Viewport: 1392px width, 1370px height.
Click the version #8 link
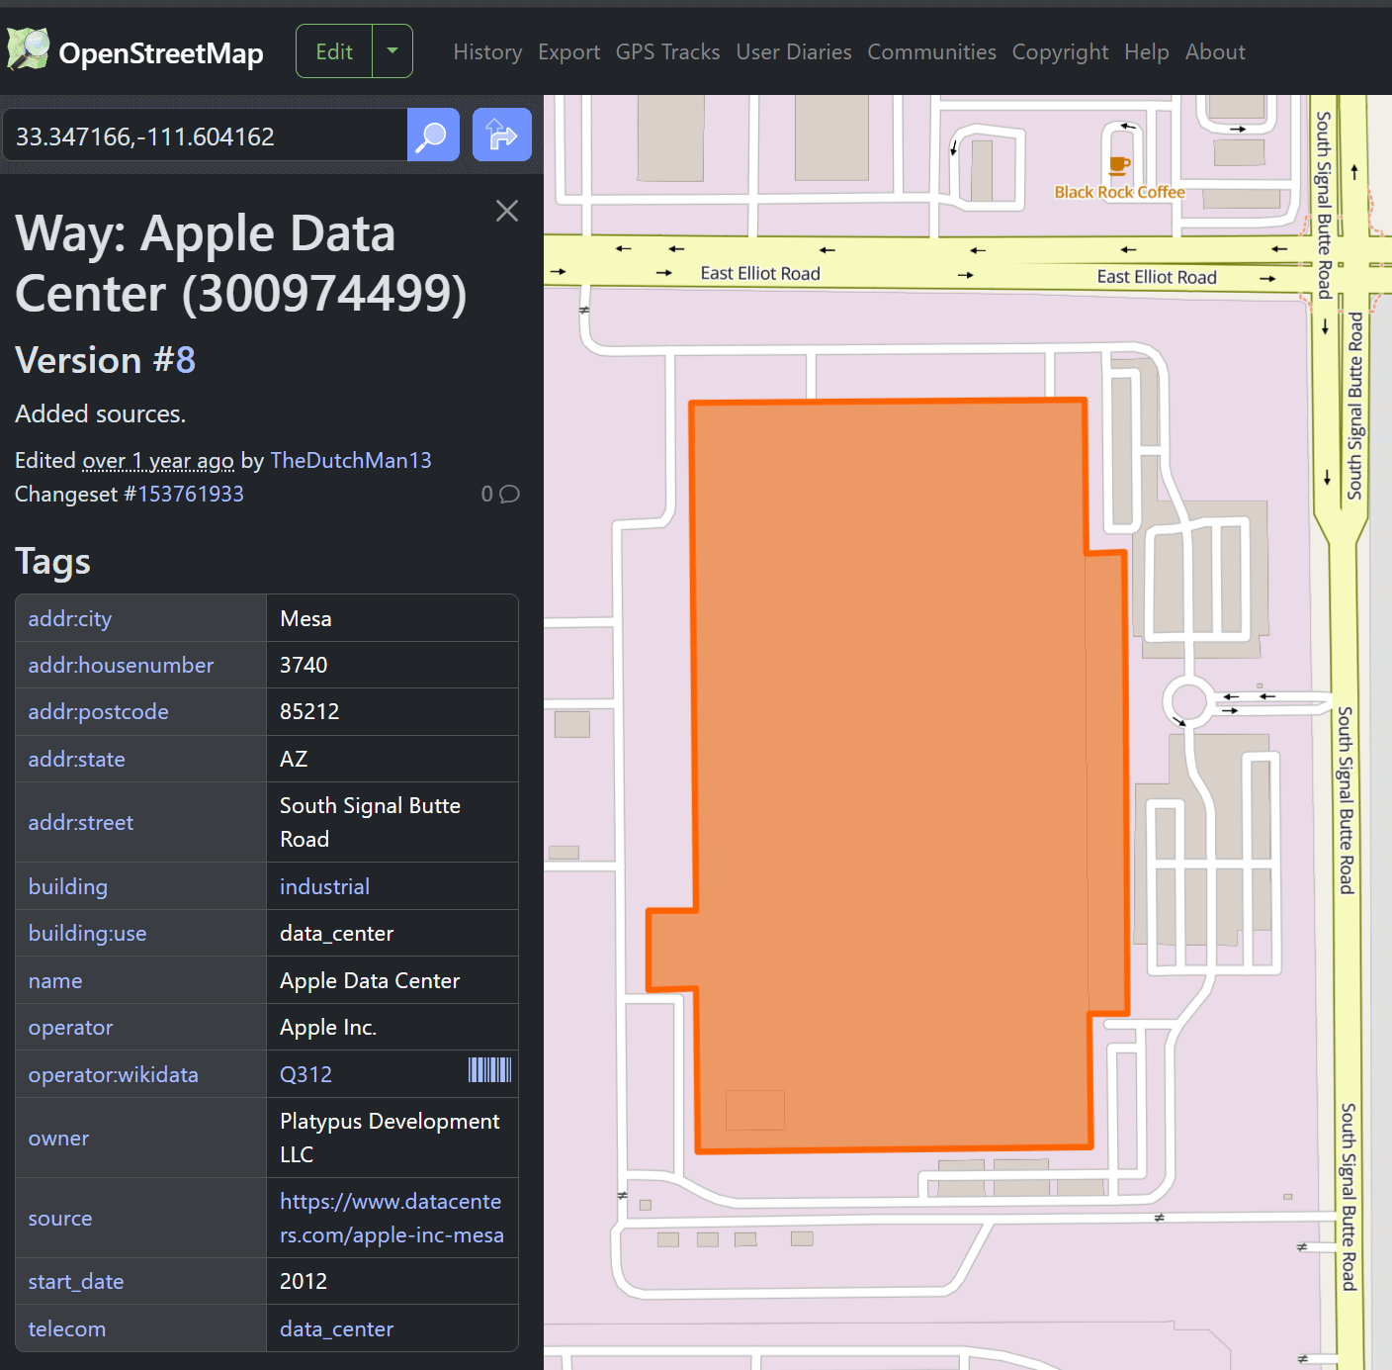[185, 360]
